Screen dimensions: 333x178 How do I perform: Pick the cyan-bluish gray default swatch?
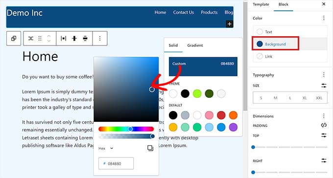coord(185,115)
